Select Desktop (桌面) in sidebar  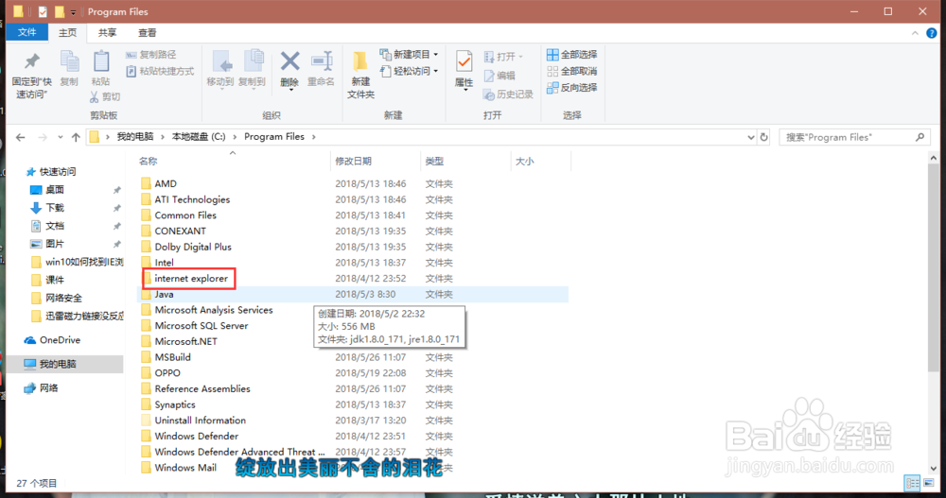(x=47, y=190)
